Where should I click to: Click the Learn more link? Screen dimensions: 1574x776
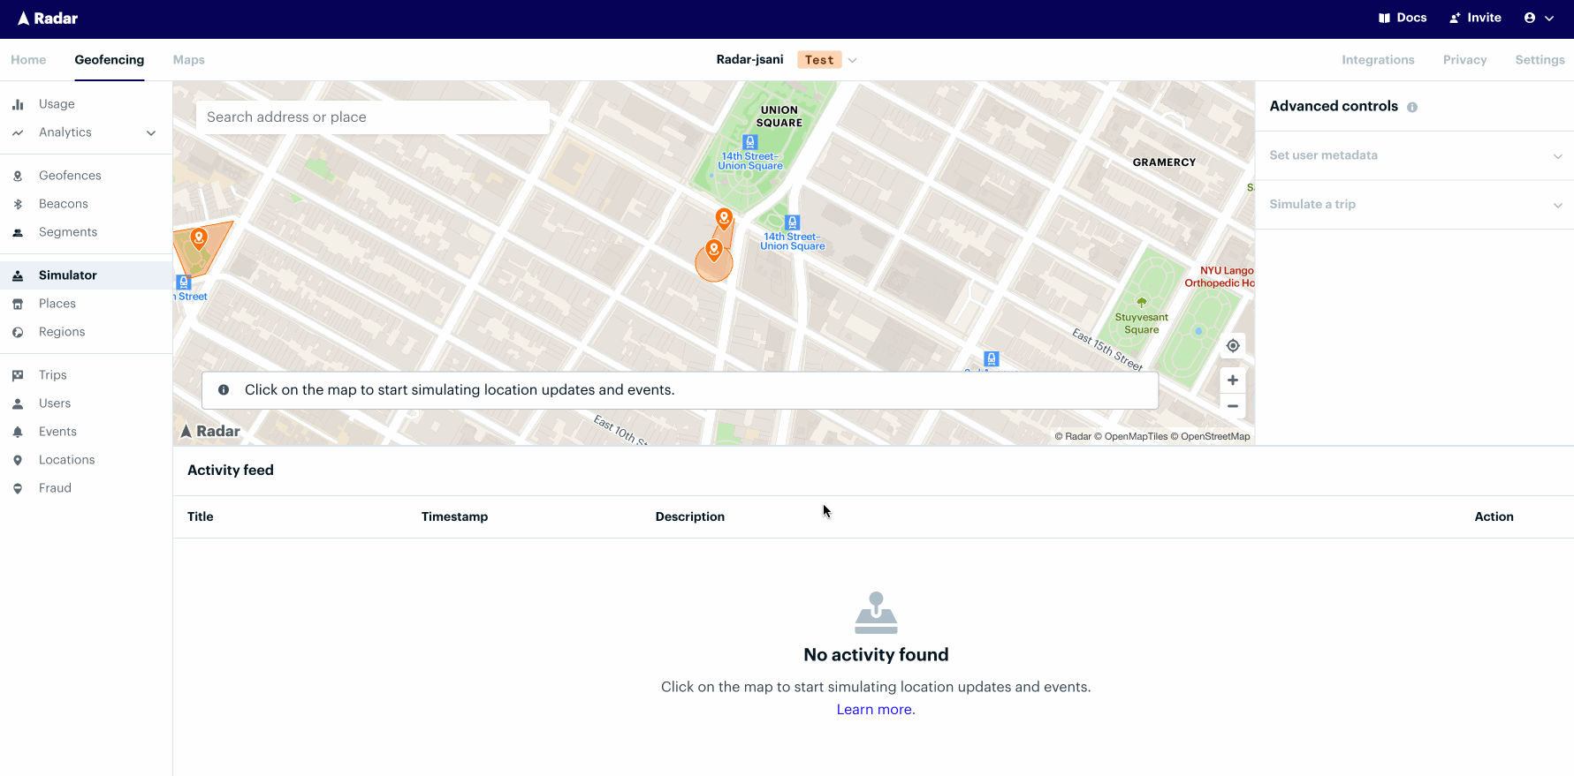(876, 710)
